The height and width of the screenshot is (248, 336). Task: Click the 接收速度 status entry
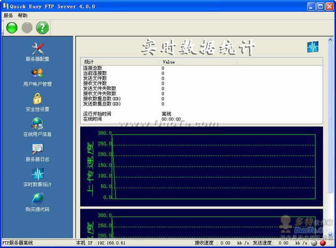222,243
